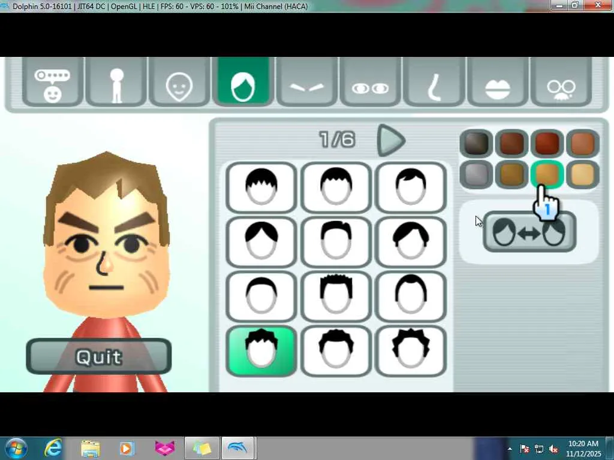Screen dimensions: 614x460
Task: Pick the dark brown hair color swatch
Action: click(511, 143)
